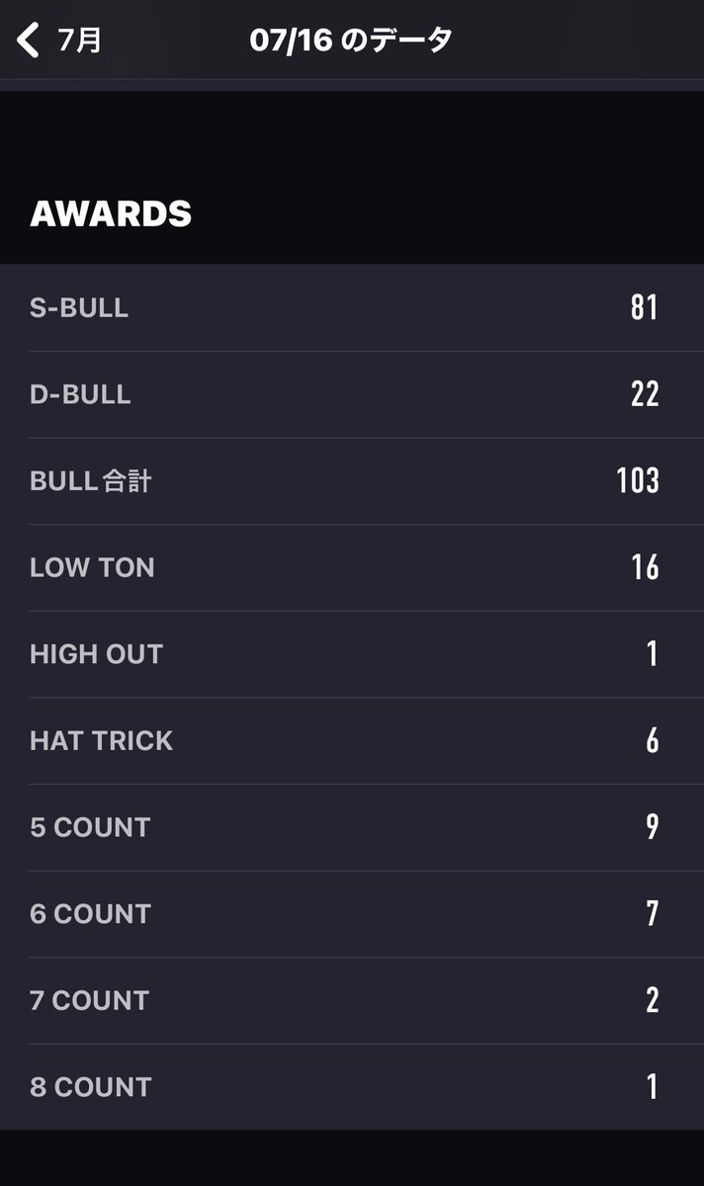This screenshot has height=1186, width=704.
Task: Select the 7 COUNT row
Action: pos(352,1000)
